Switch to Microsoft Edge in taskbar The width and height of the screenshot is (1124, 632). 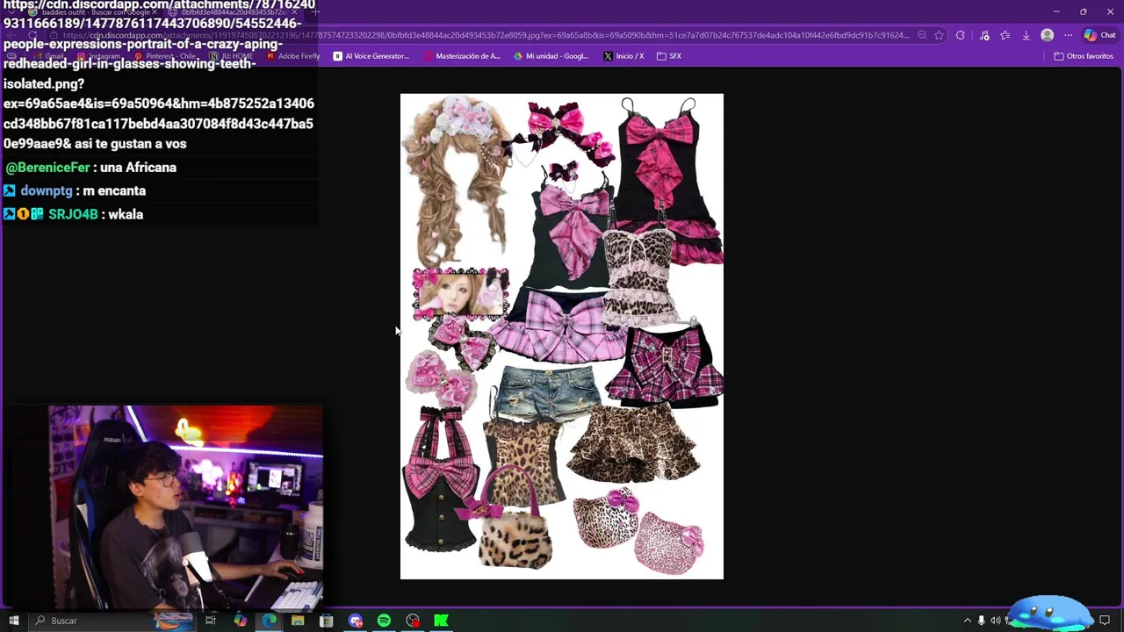[269, 621]
